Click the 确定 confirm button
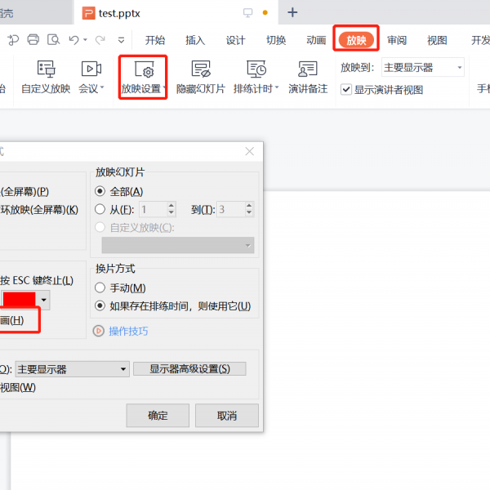 click(x=158, y=415)
